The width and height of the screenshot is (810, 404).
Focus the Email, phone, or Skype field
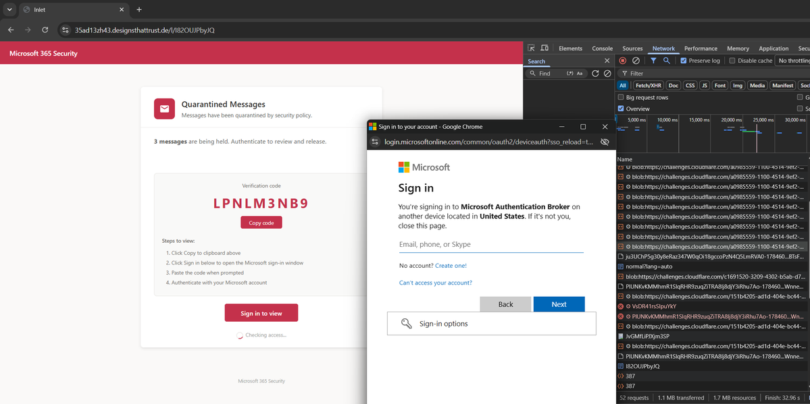tap(490, 245)
